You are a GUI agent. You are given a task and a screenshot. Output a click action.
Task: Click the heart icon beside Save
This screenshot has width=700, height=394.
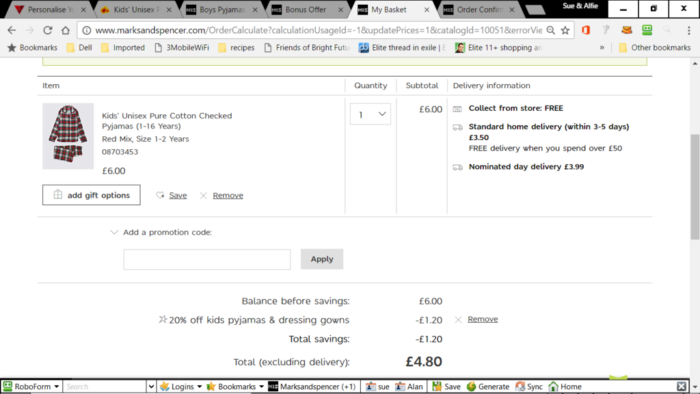click(160, 195)
